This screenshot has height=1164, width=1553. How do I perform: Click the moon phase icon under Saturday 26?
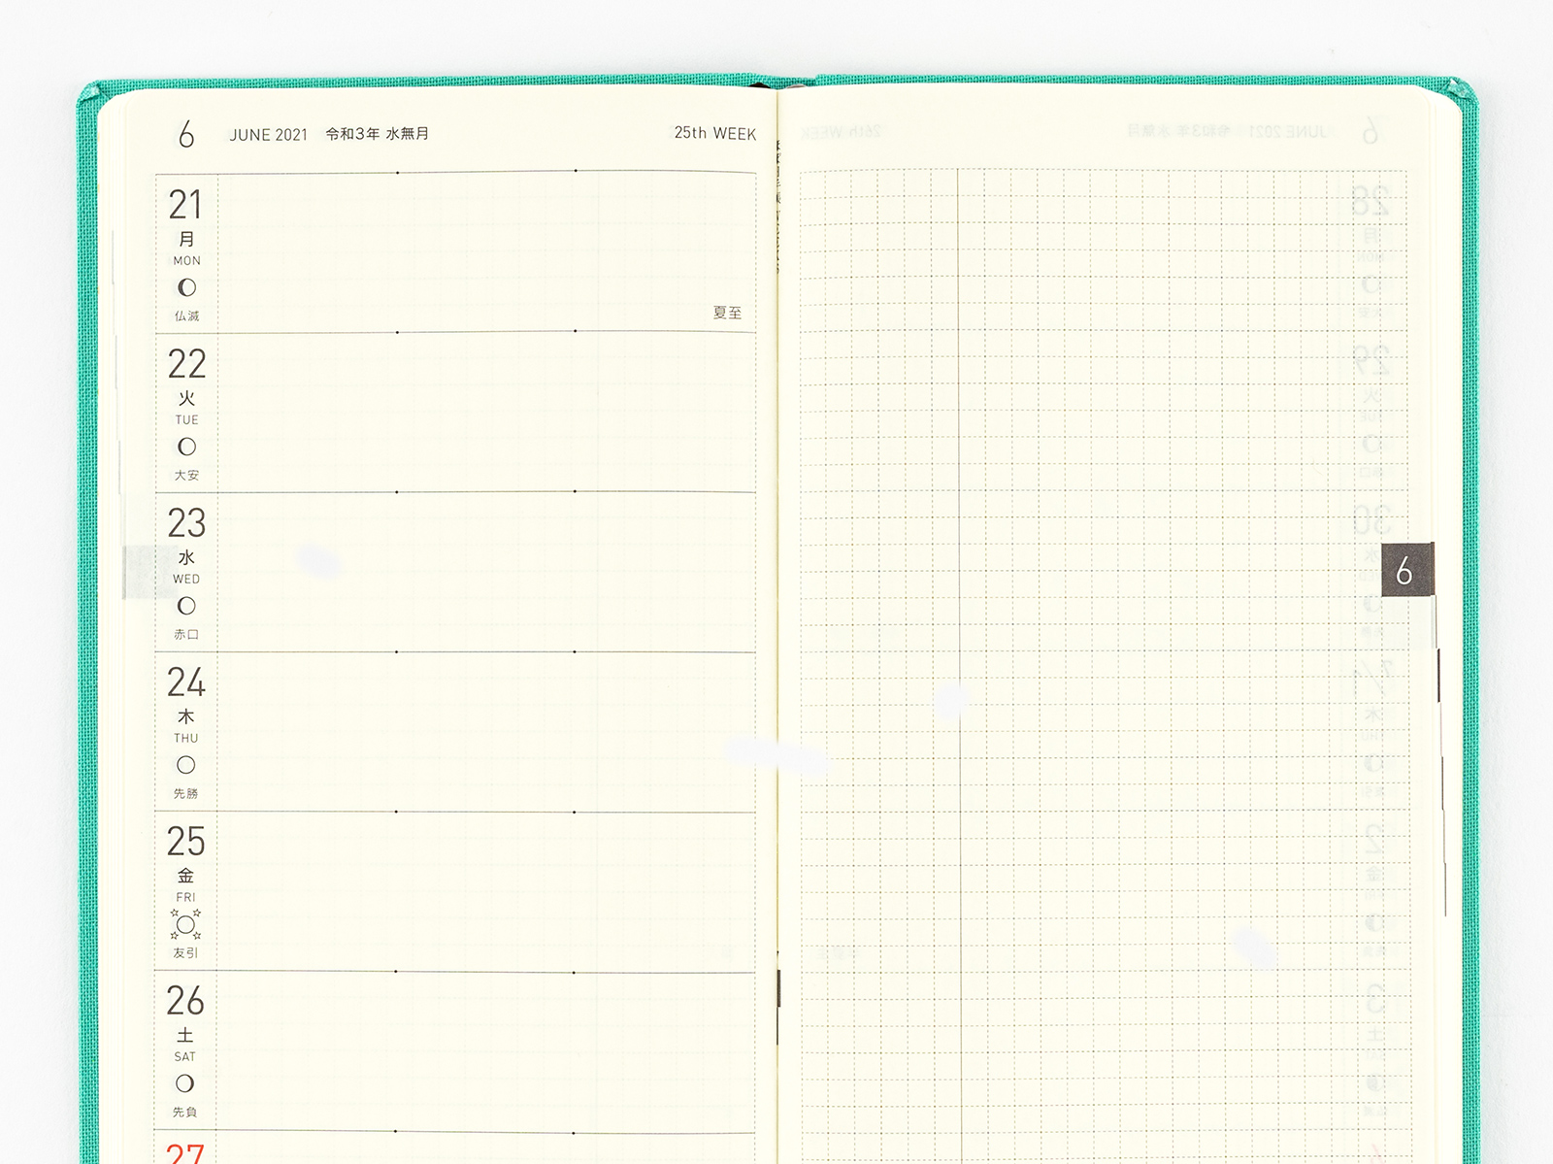(x=185, y=1083)
